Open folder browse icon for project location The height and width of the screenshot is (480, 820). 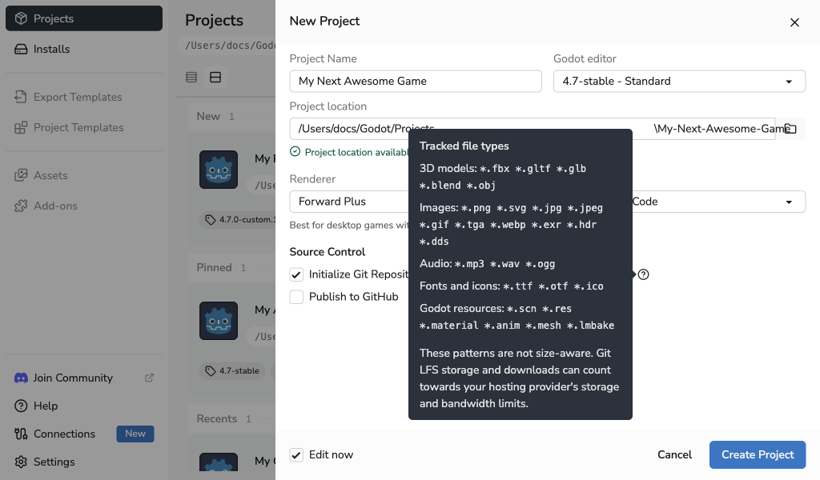pyautogui.click(x=790, y=129)
